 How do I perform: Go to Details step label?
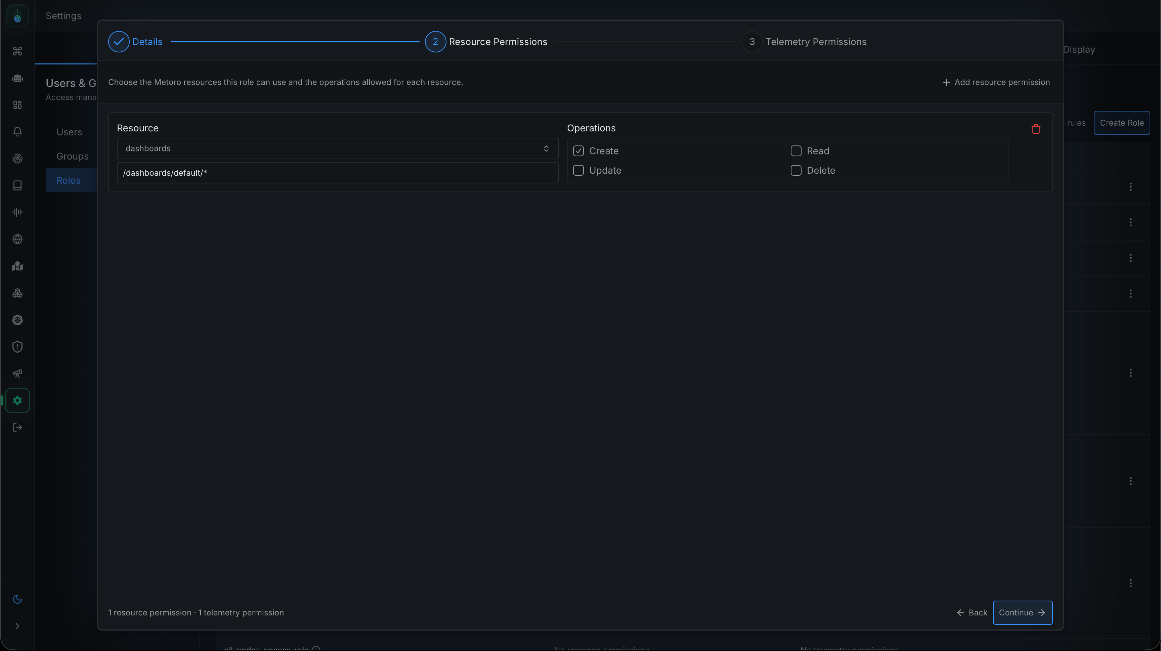pyautogui.click(x=147, y=42)
